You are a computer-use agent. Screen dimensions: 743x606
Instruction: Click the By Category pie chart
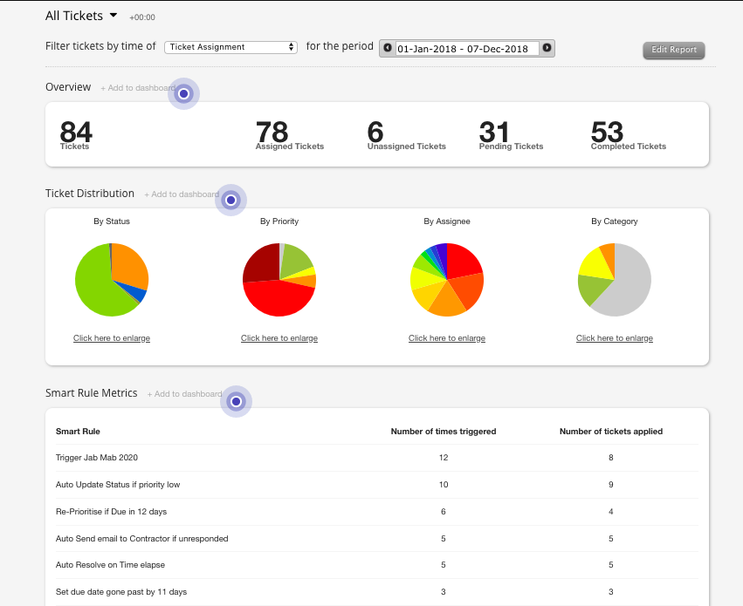614,279
